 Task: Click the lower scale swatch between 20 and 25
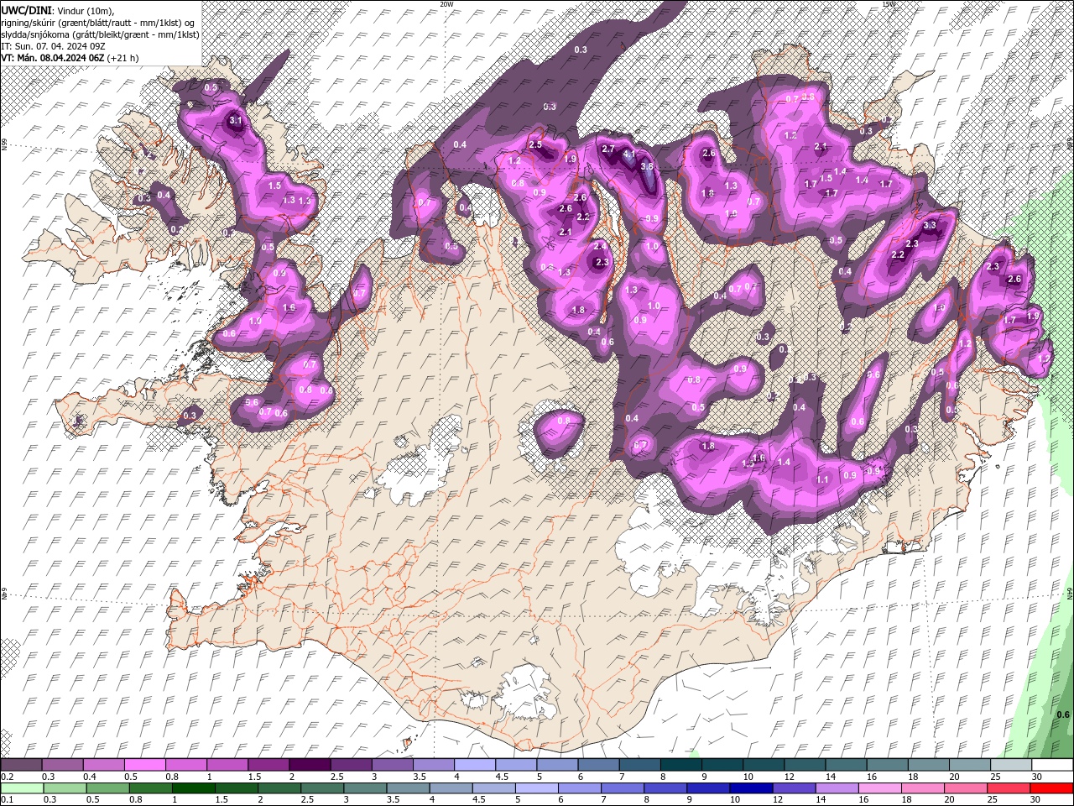pyautogui.click(x=965, y=788)
